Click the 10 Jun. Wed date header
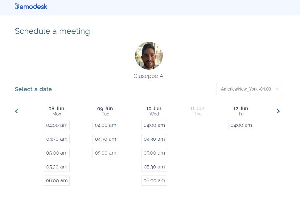 coord(154,111)
